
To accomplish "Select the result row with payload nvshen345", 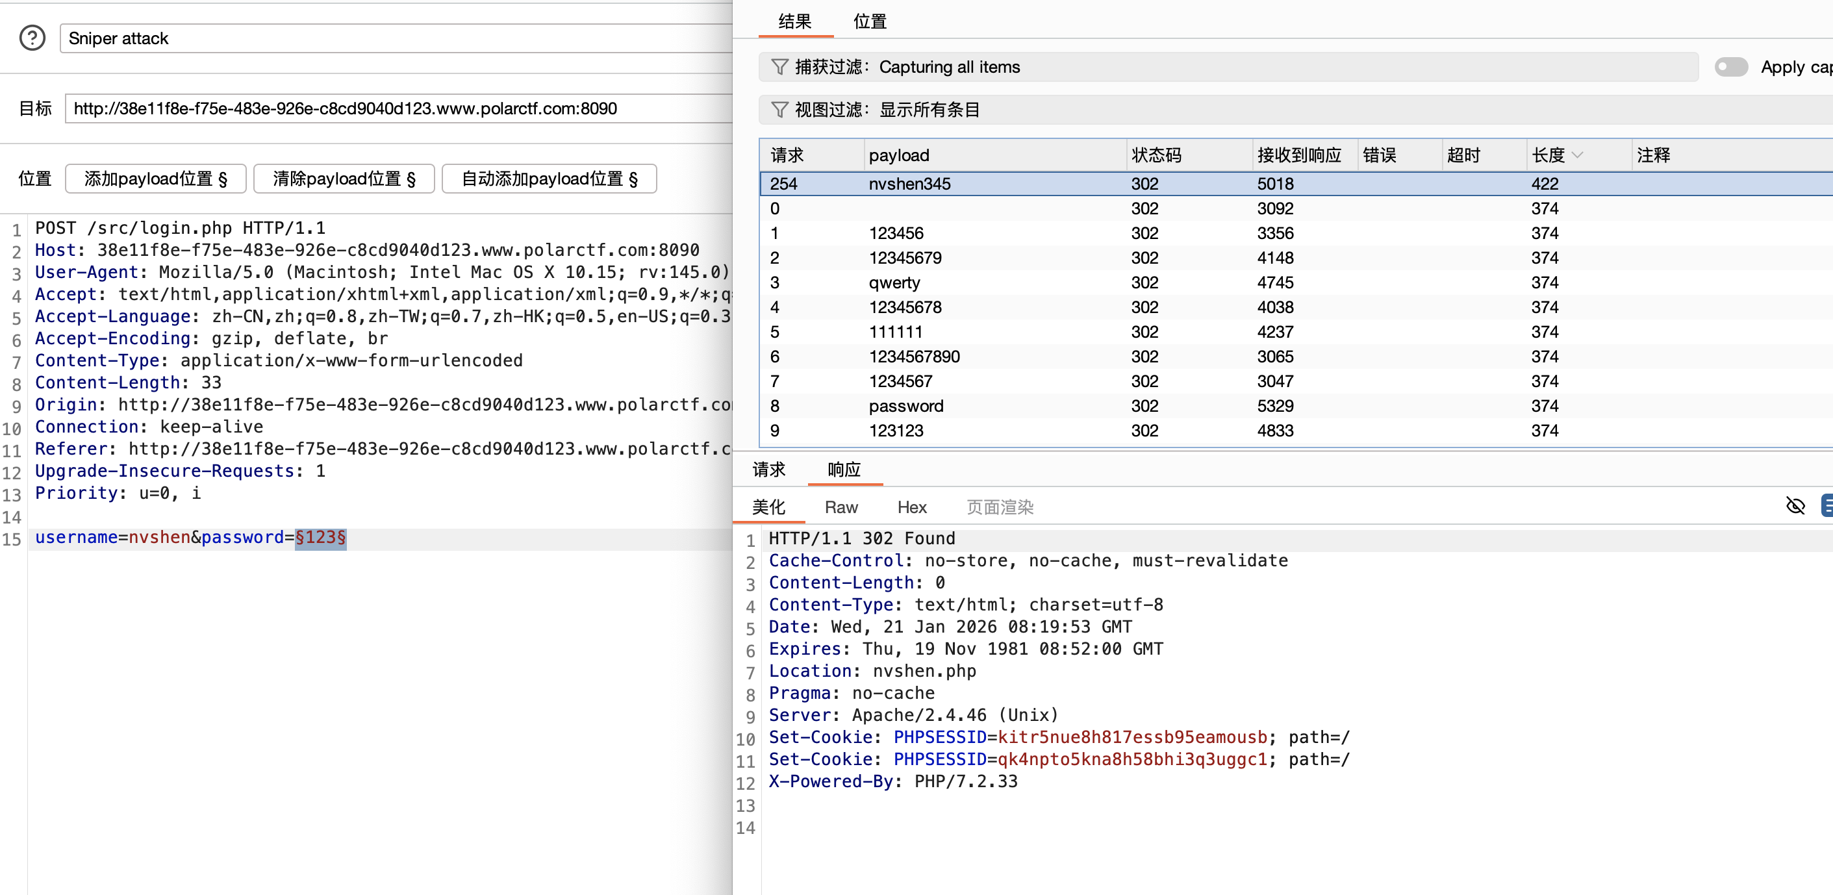I will [909, 184].
